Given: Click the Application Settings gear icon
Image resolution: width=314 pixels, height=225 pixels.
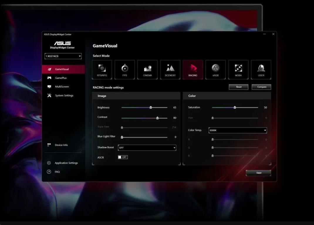Looking at the screenshot, I should coord(49,163).
